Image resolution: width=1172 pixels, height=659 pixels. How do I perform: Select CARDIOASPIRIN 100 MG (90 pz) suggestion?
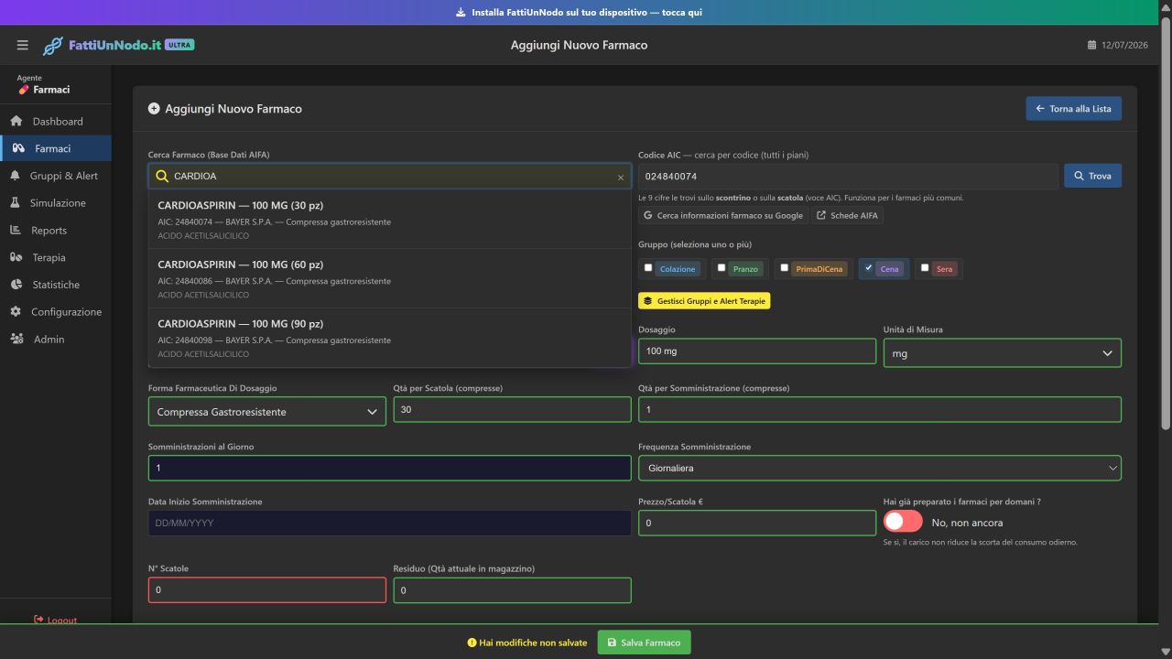pyautogui.click(x=389, y=338)
